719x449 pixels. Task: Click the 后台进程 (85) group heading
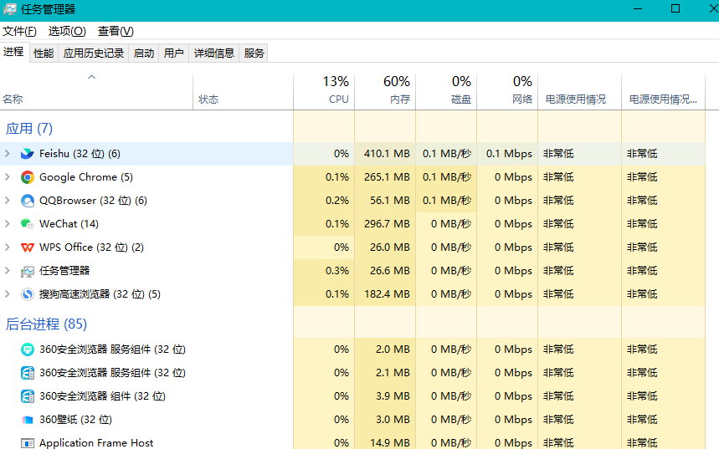[46, 324]
